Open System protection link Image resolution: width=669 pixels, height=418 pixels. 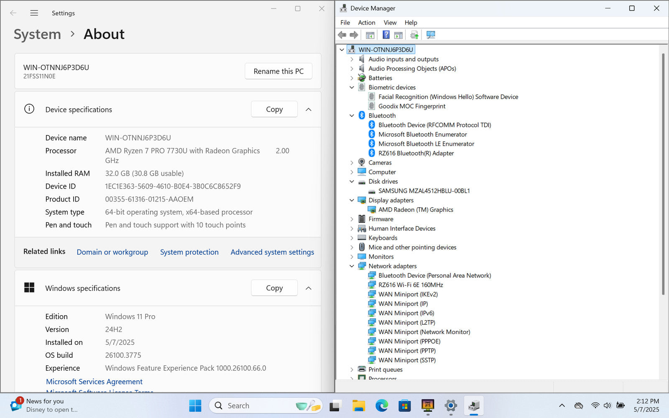coord(189,252)
